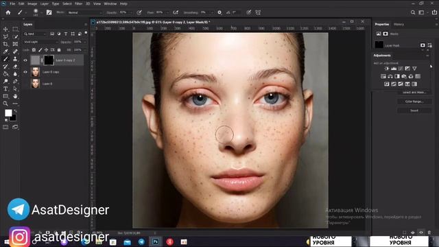Select Layer 0 copy thumbnail

coord(35,72)
